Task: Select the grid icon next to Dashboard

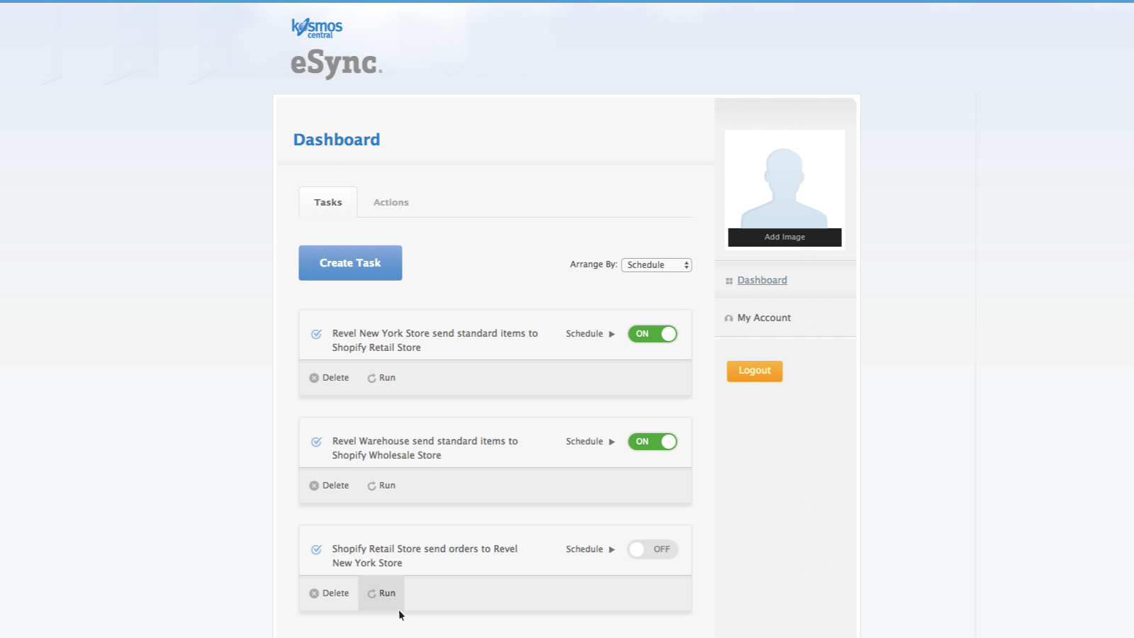Action: [729, 280]
